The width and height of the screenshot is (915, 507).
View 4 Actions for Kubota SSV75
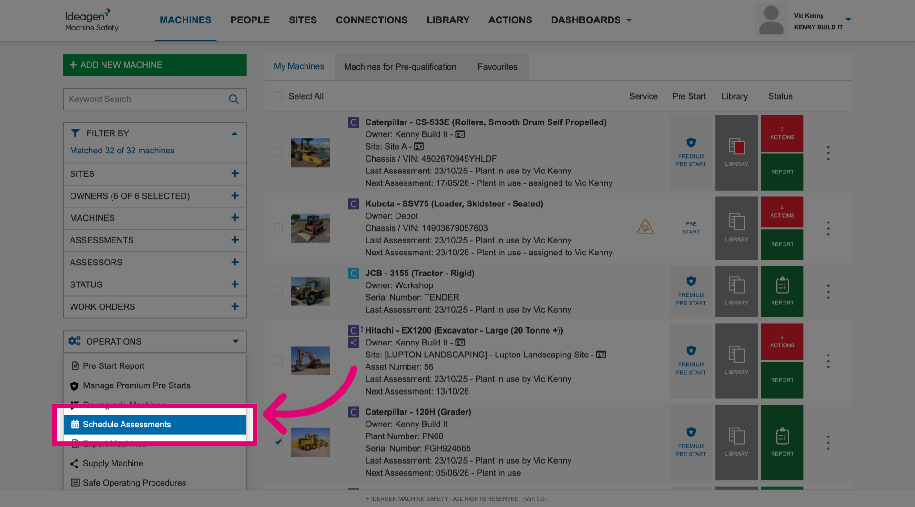(x=782, y=212)
